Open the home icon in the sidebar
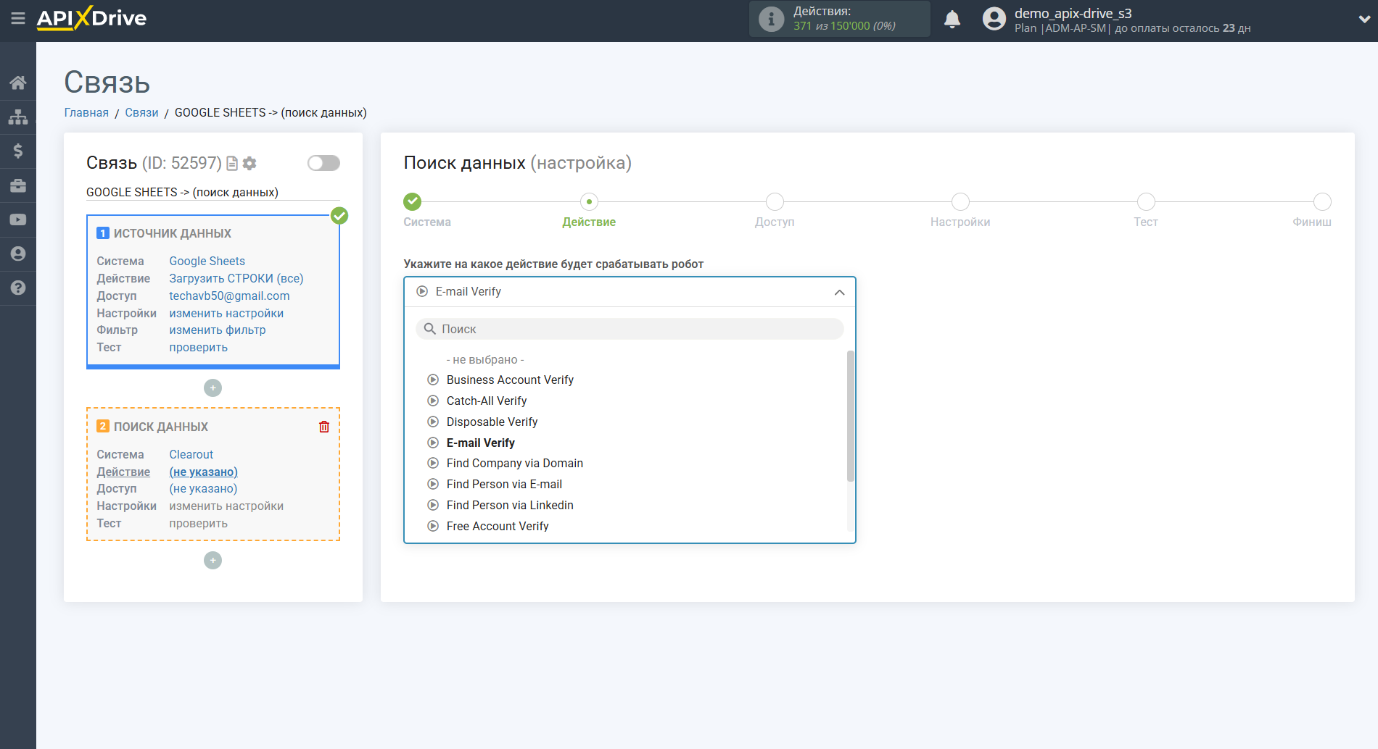Image resolution: width=1378 pixels, height=749 pixels. (x=18, y=83)
